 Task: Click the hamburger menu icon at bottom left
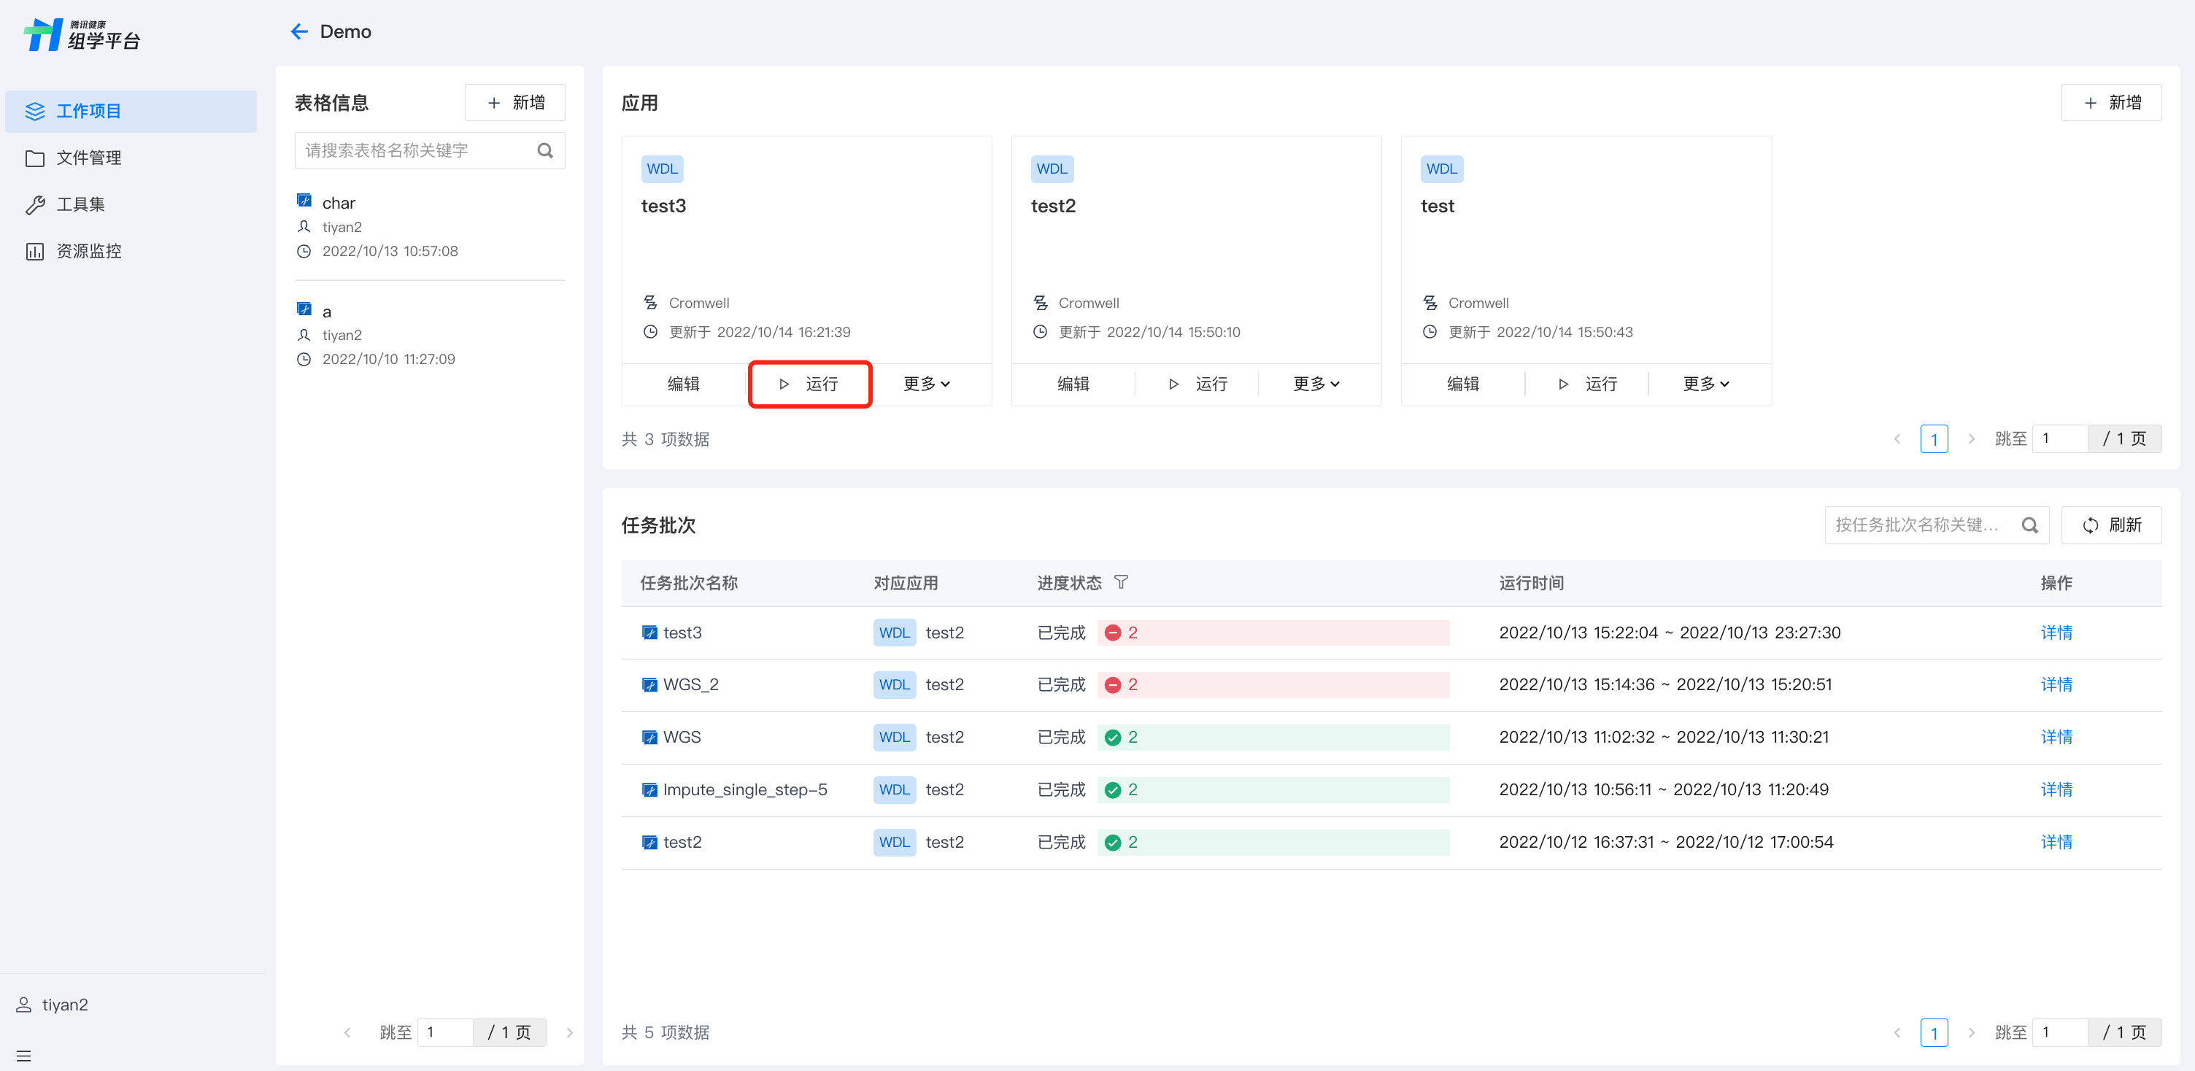(24, 1056)
